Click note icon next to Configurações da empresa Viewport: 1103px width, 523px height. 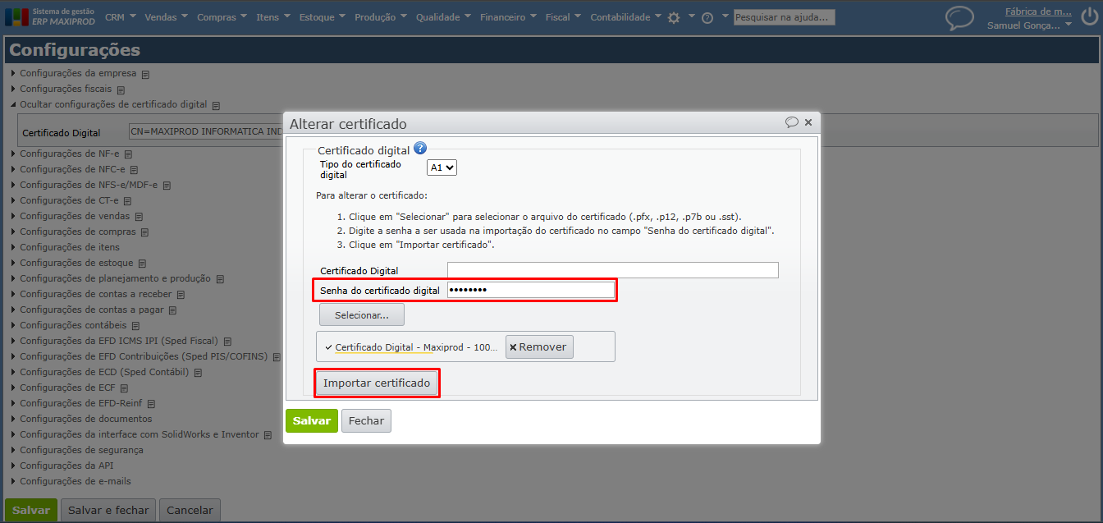click(x=145, y=74)
